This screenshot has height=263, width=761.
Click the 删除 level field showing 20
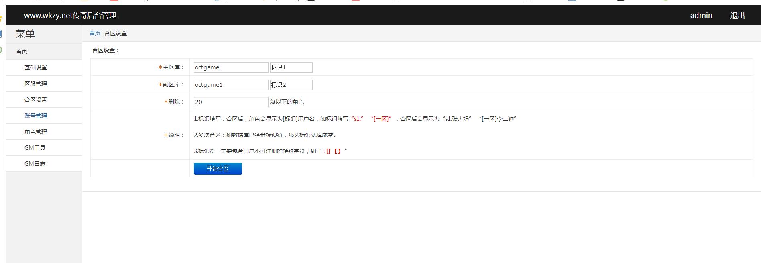point(231,102)
